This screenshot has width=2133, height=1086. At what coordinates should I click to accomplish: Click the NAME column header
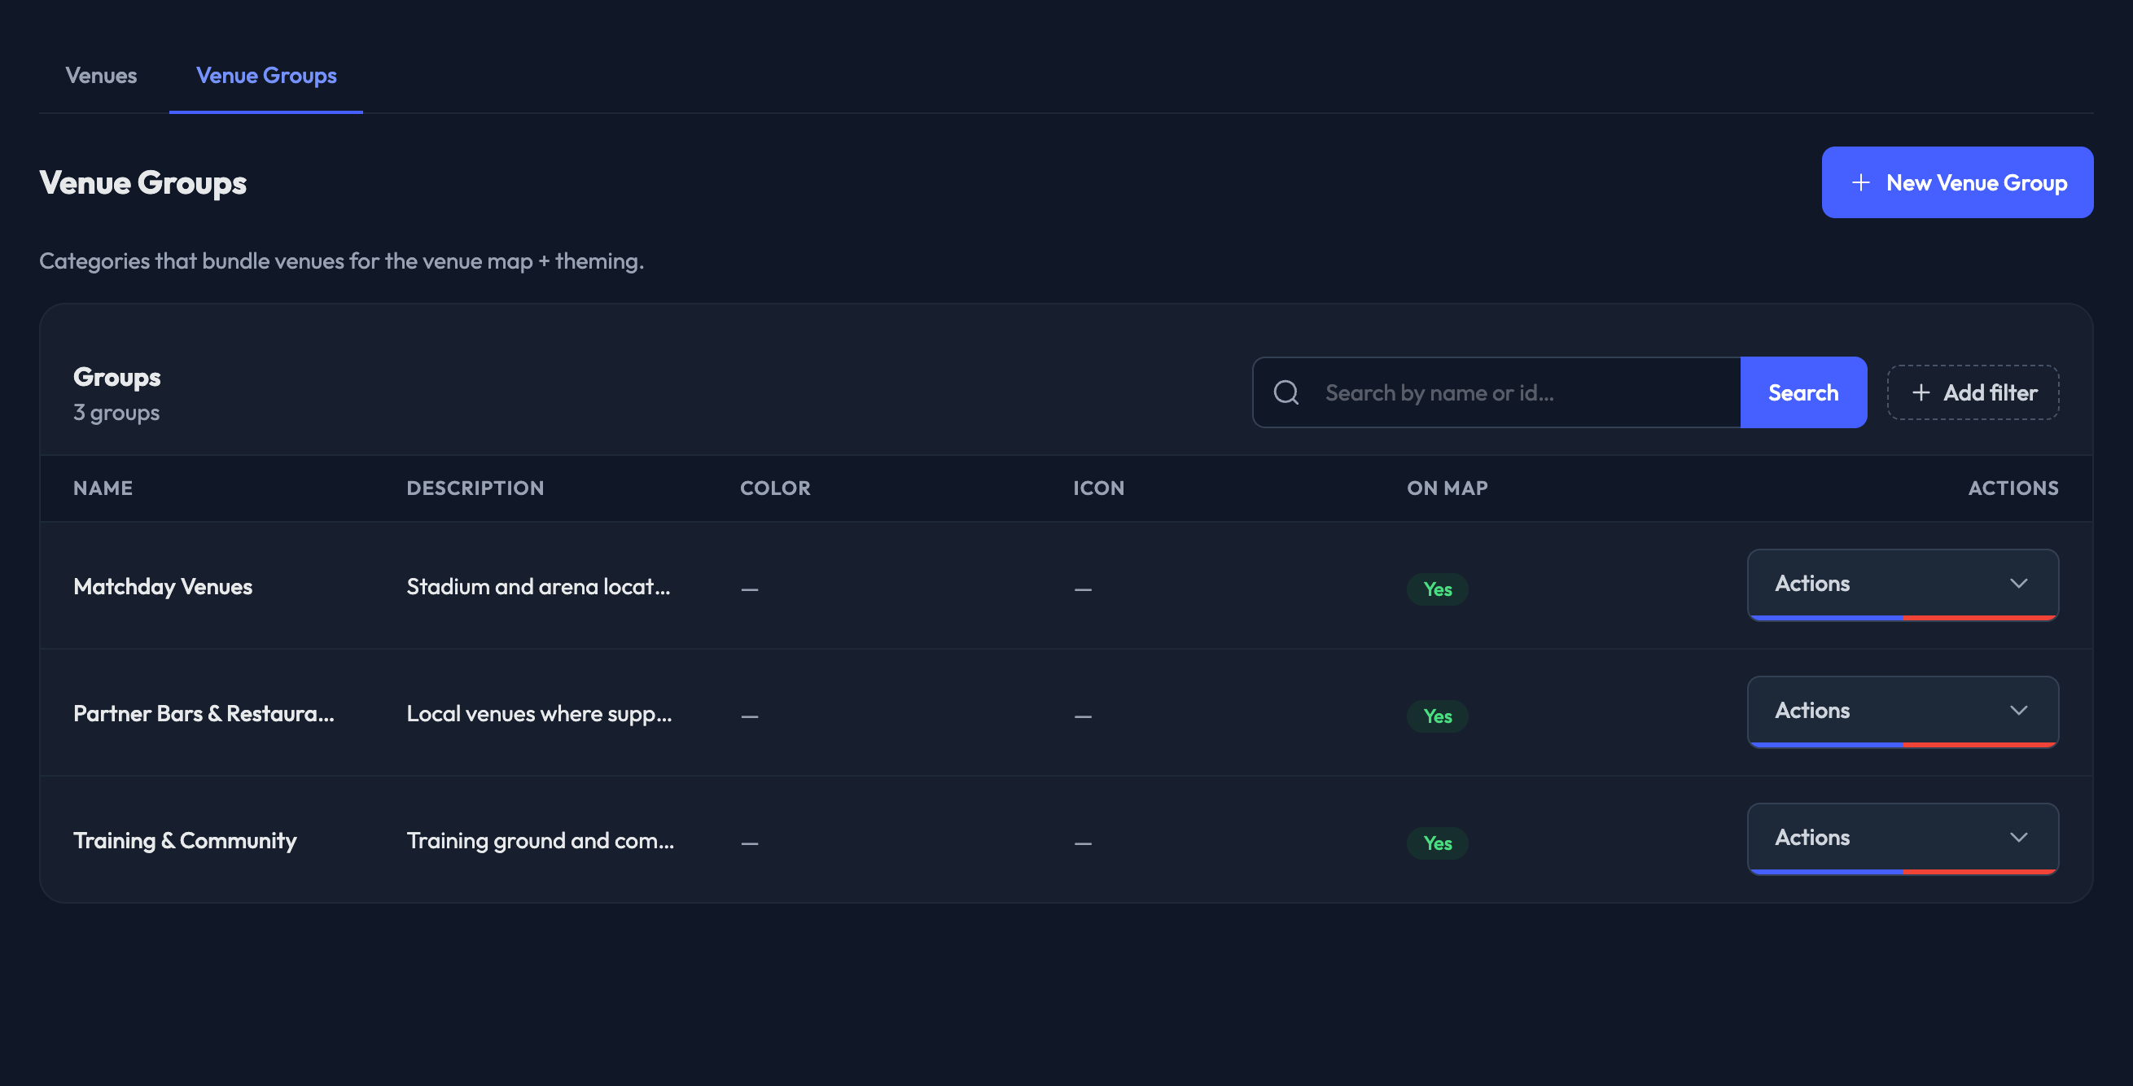103,488
